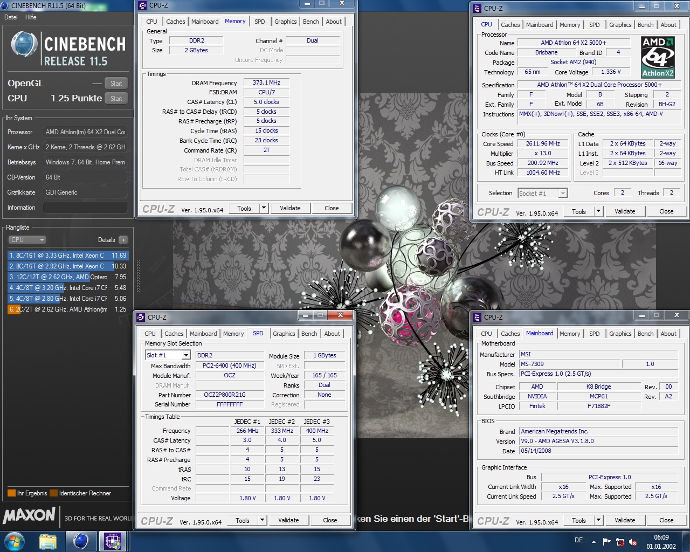This screenshot has height=552, width=690.
Task: Click Validate in the Mainboard window
Action: [625, 520]
